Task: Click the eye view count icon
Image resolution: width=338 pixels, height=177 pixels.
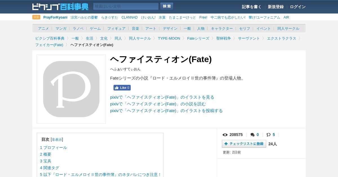Action: coord(225,135)
